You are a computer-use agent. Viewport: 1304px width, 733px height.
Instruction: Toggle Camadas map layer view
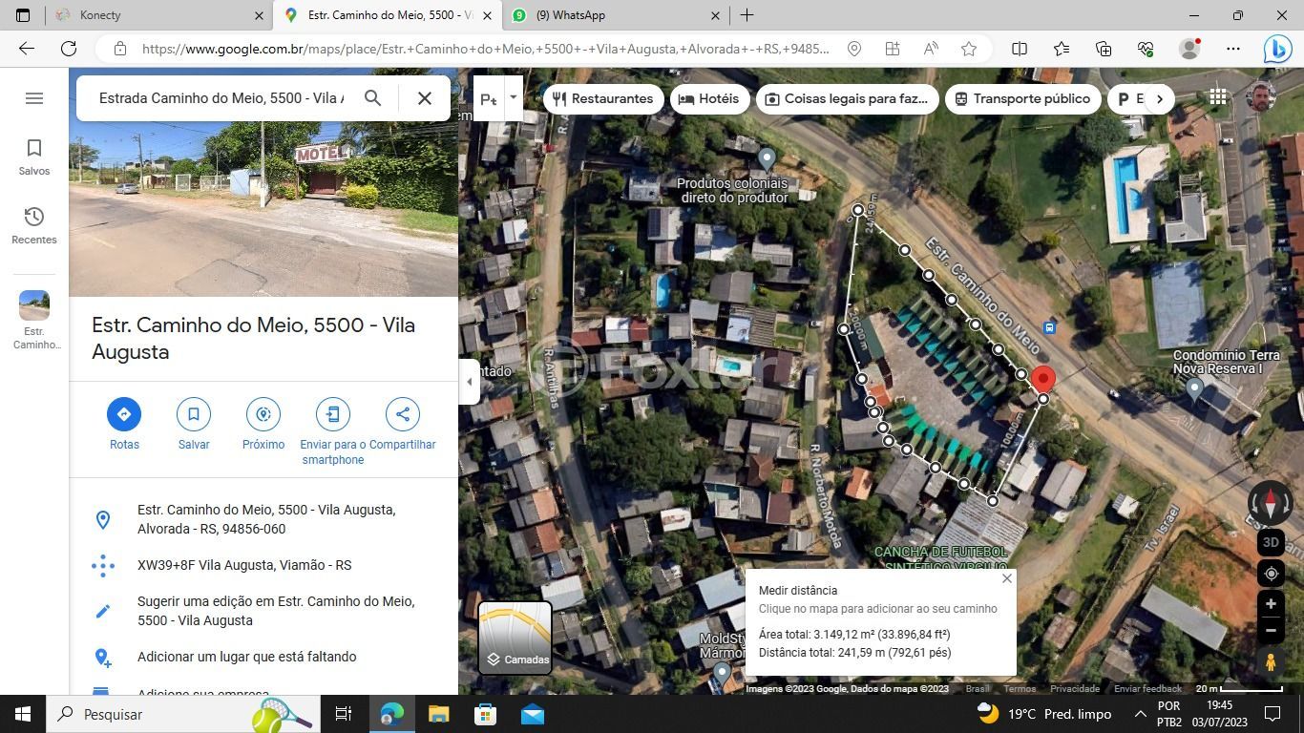[x=515, y=638]
